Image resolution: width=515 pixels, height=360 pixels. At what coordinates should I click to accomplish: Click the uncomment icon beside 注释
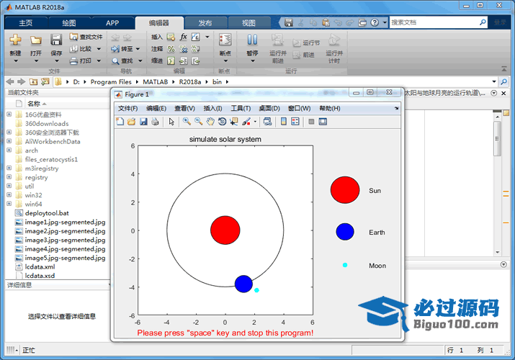tap(183, 49)
